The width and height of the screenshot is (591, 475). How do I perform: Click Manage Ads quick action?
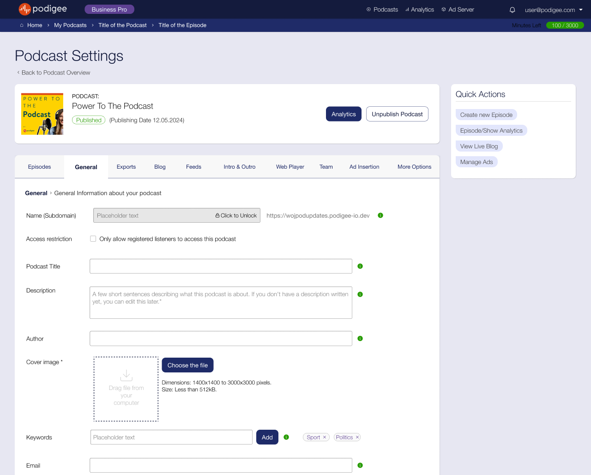pyautogui.click(x=476, y=162)
